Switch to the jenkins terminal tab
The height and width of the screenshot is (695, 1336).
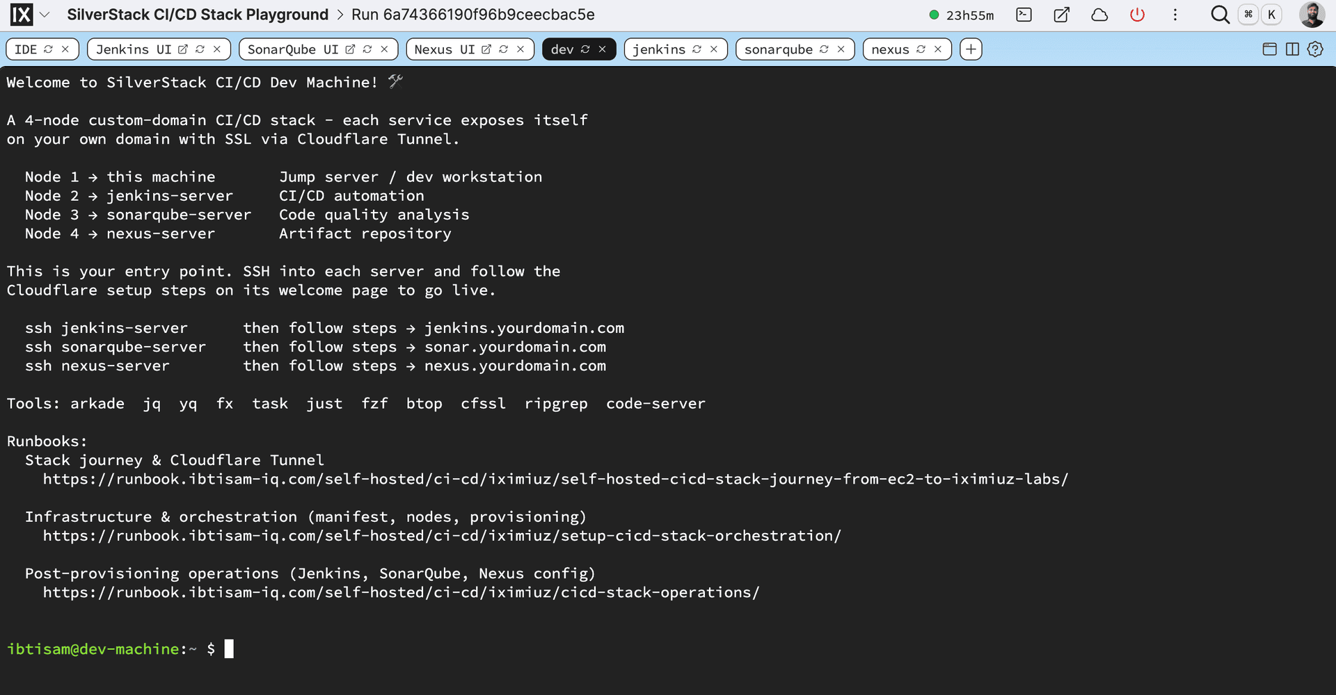coord(659,49)
